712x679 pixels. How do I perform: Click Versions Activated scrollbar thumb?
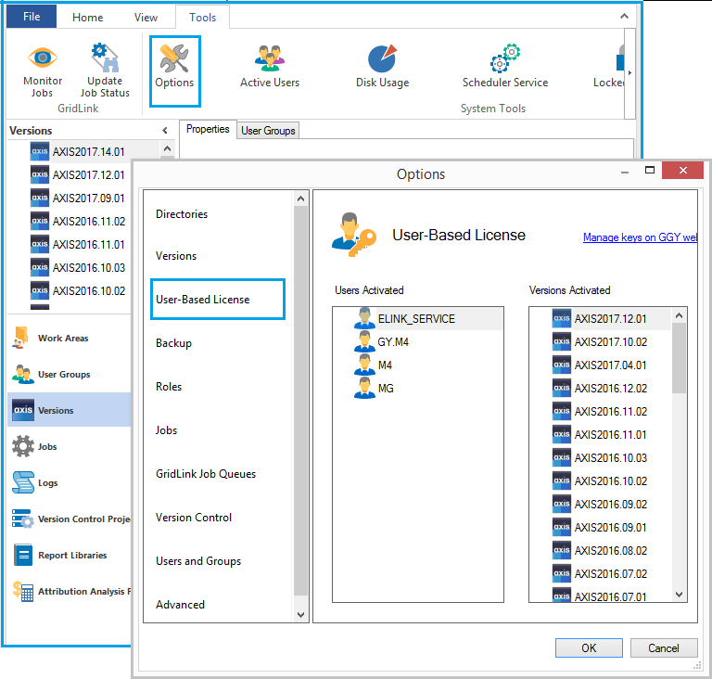(679, 359)
